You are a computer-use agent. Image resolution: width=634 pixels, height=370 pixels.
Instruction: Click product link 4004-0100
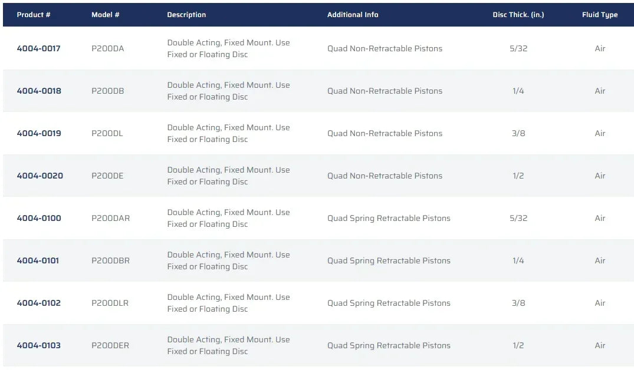(39, 218)
